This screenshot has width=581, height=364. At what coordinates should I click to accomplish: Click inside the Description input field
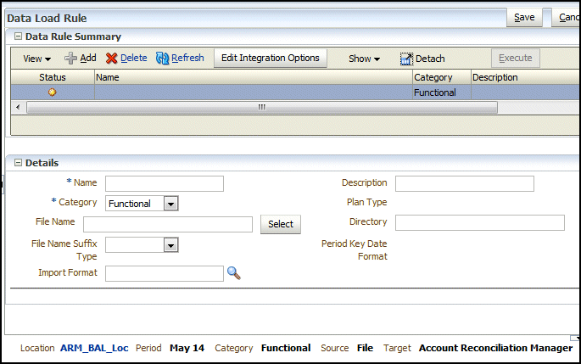coord(465,184)
